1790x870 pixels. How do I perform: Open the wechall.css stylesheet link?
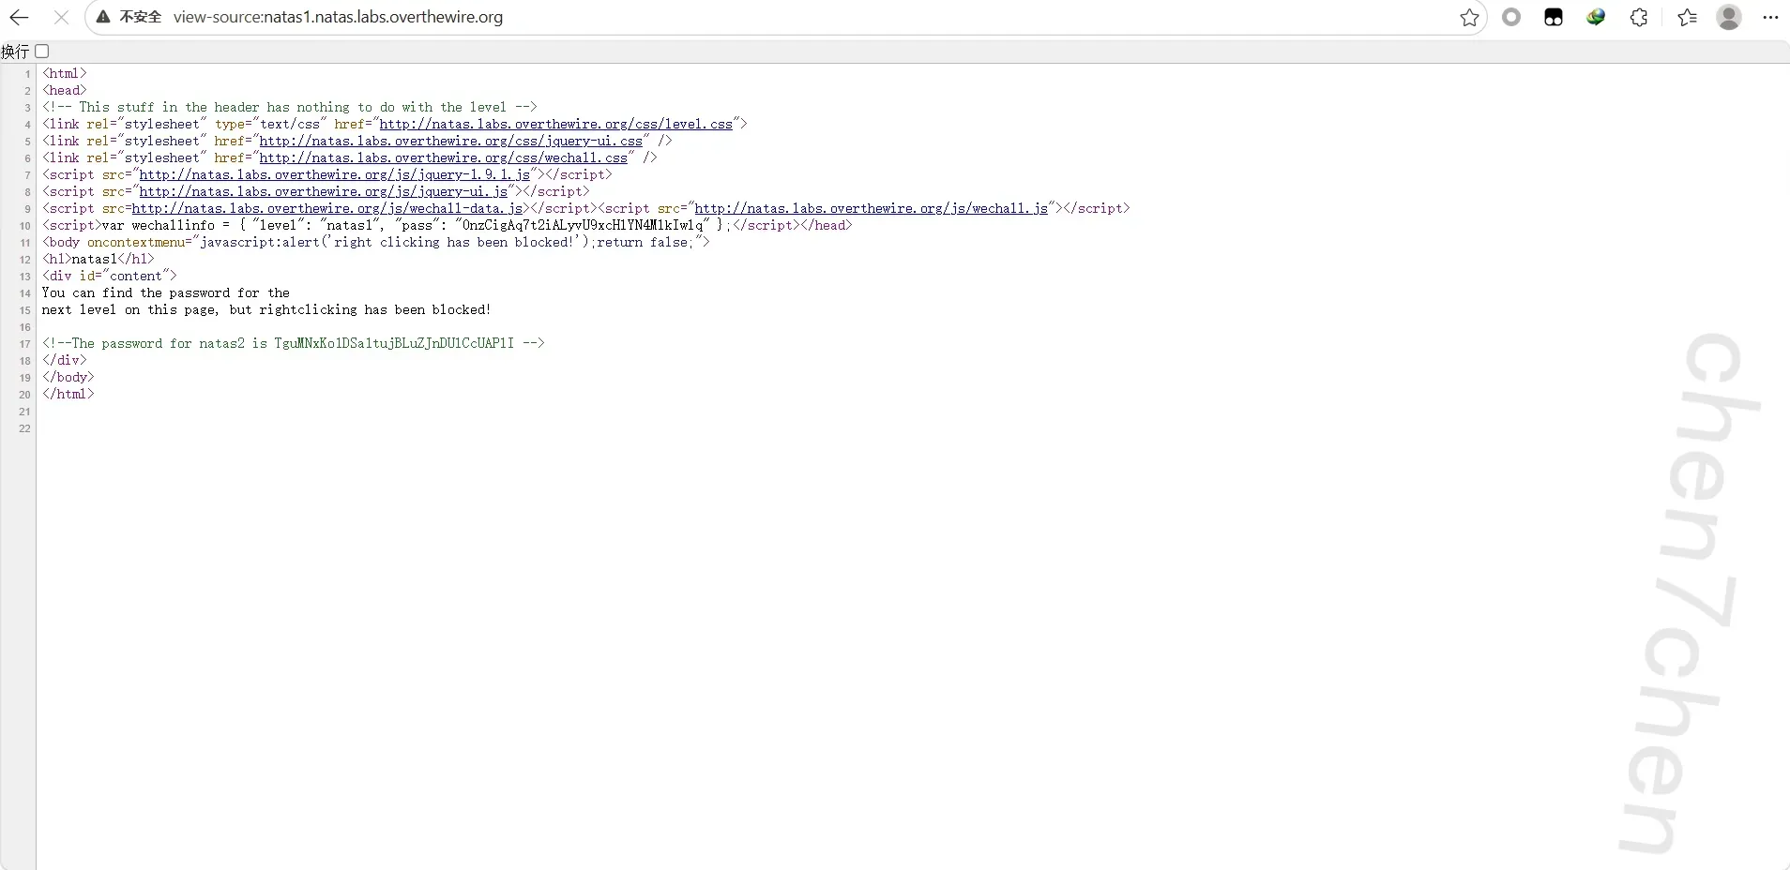443,158
